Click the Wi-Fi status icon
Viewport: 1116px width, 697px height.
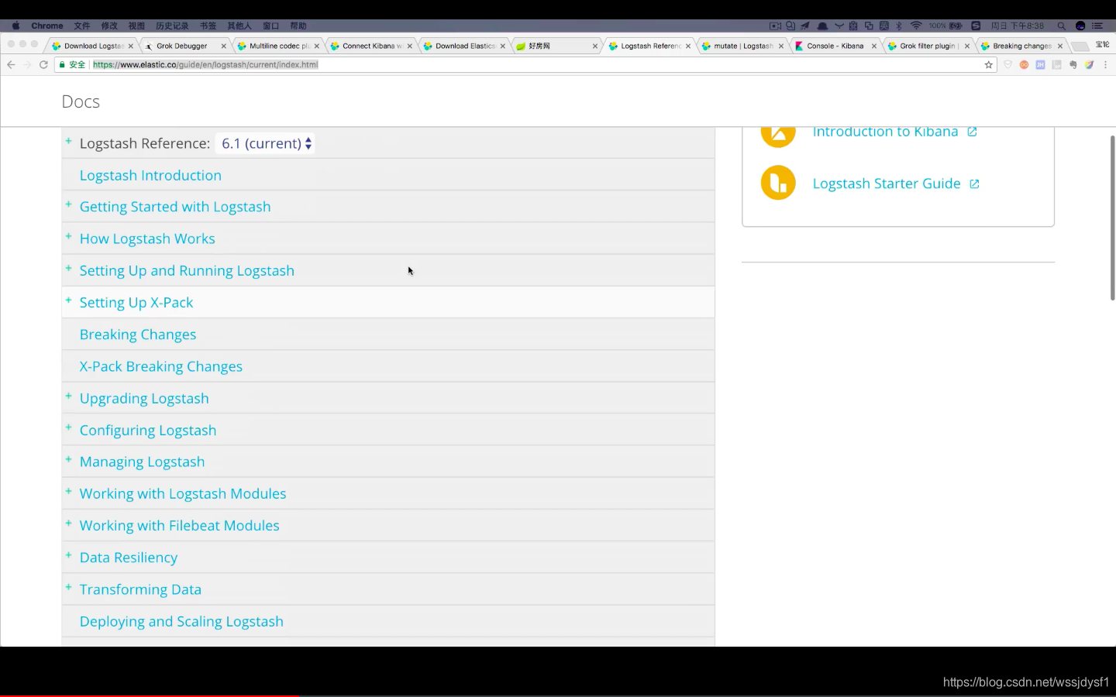(x=916, y=26)
